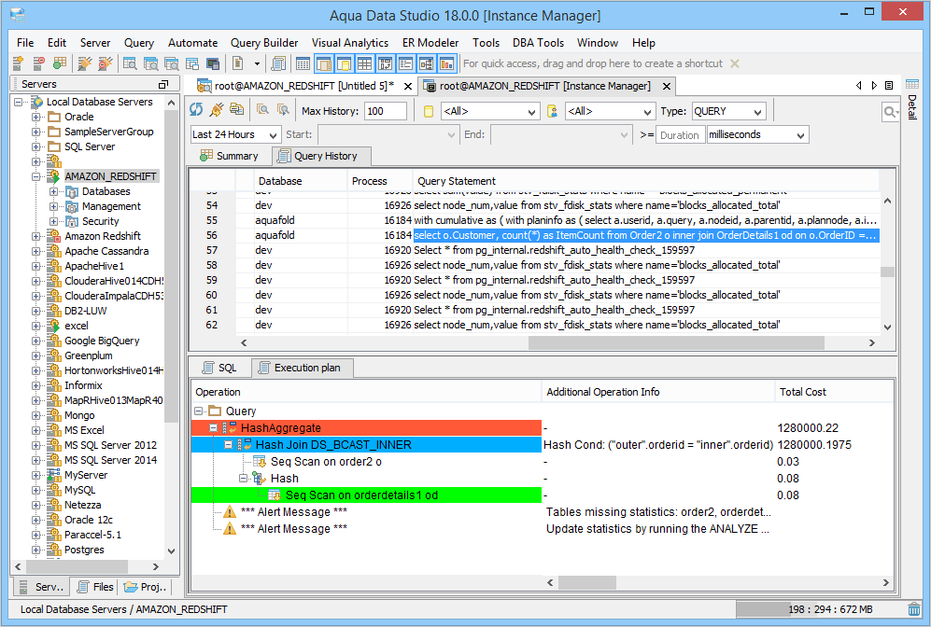Toggle the highlighted tree diagram panel icon
931x627 pixels.
tap(427, 63)
